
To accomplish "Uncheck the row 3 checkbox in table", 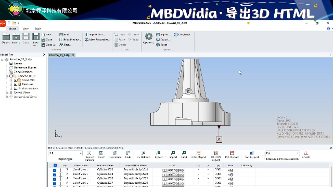I will pyautogui.click(x=55, y=175).
